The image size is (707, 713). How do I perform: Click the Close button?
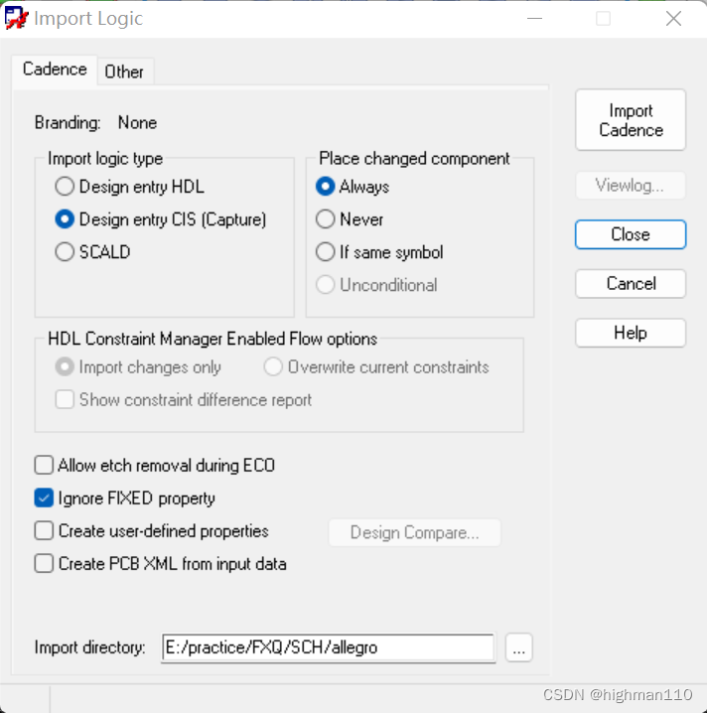631,234
